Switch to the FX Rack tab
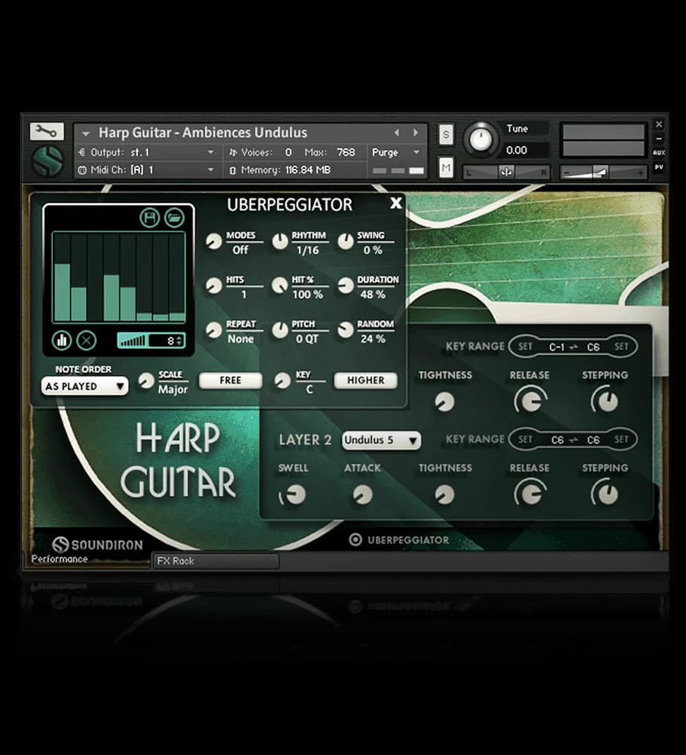The height and width of the screenshot is (755, 686). click(x=215, y=561)
